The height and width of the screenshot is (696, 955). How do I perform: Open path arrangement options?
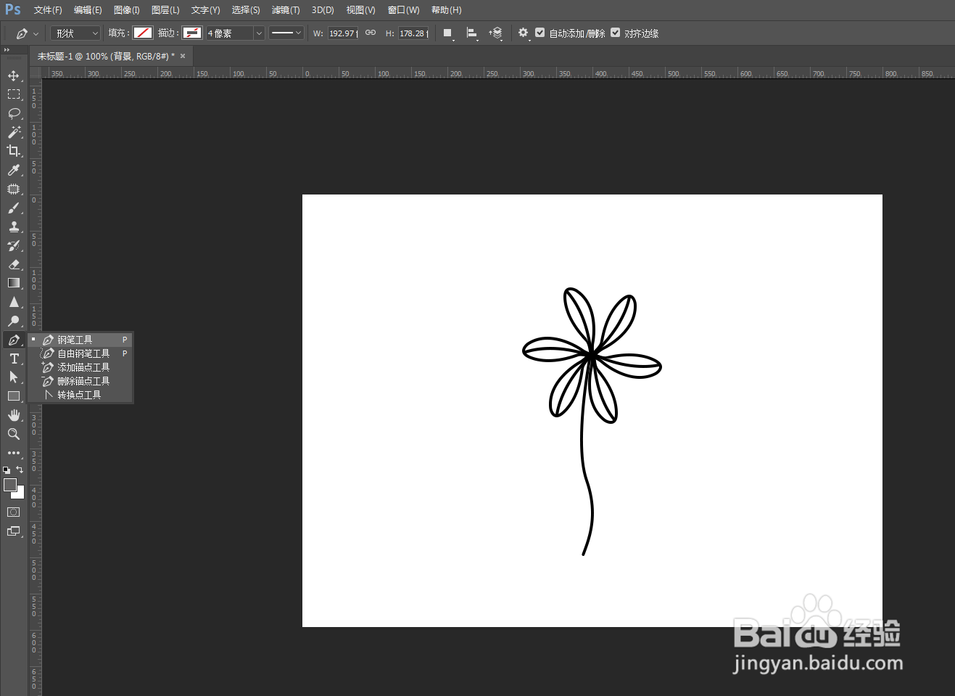pos(496,33)
